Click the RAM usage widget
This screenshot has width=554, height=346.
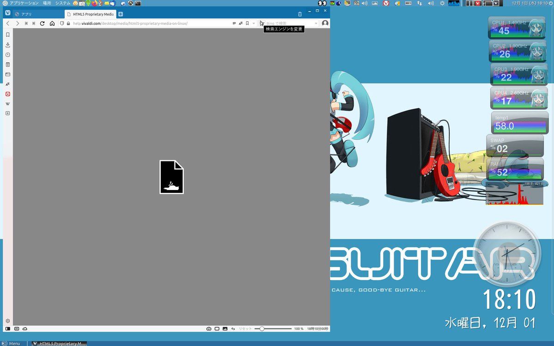[x=515, y=169]
